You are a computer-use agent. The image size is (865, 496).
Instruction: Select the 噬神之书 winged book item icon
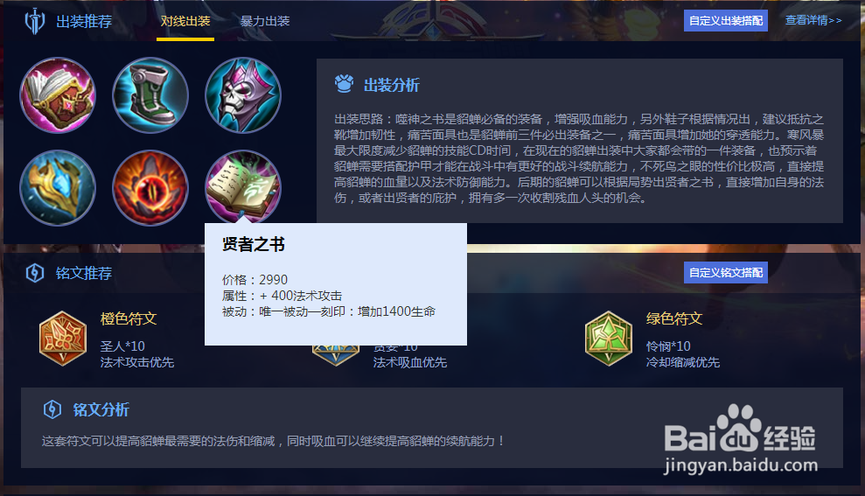(x=58, y=95)
